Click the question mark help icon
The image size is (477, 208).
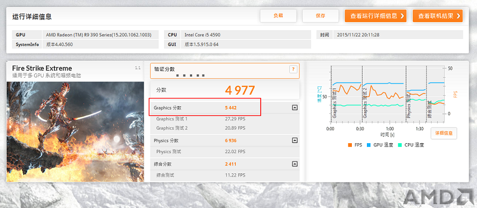coord(292,70)
